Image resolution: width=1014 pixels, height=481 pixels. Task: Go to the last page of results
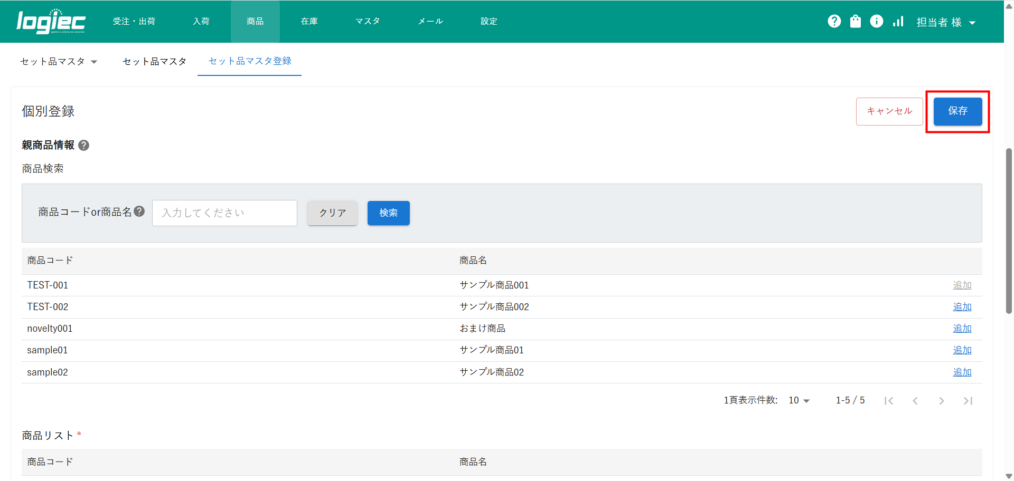(968, 401)
